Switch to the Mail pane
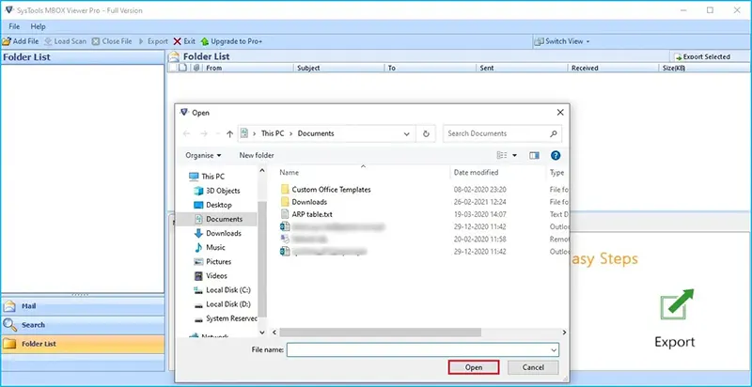This screenshot has width=752, height=387. [28, 306]
